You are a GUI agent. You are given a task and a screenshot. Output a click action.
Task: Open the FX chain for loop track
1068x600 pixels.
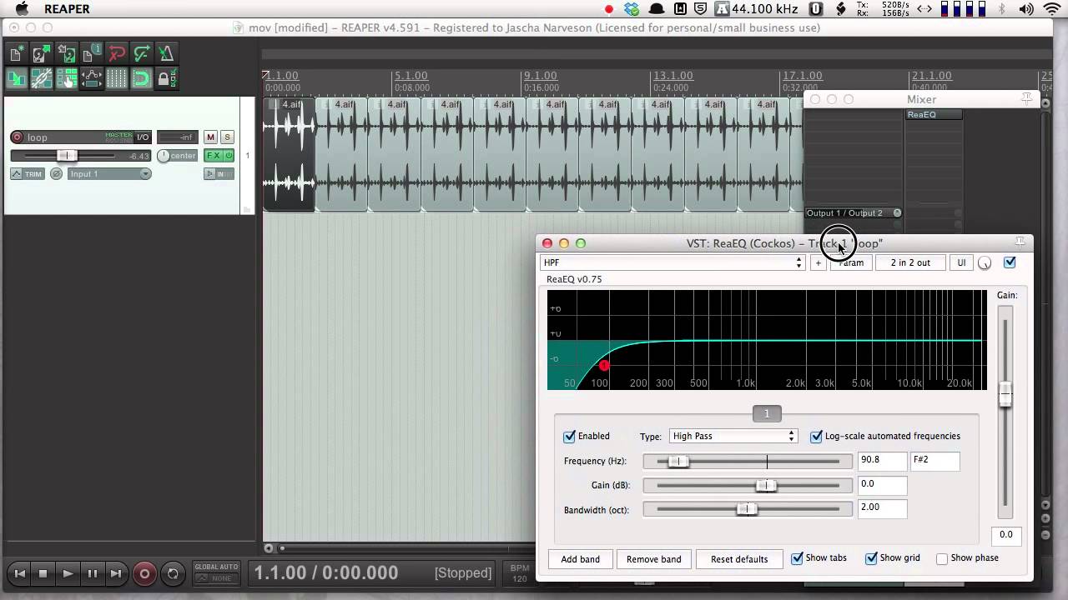(x=214, y=156)
